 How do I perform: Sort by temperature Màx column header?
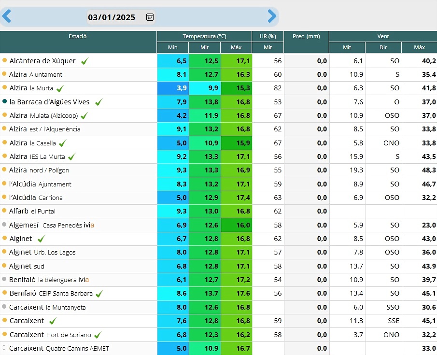tap(236, 47)
